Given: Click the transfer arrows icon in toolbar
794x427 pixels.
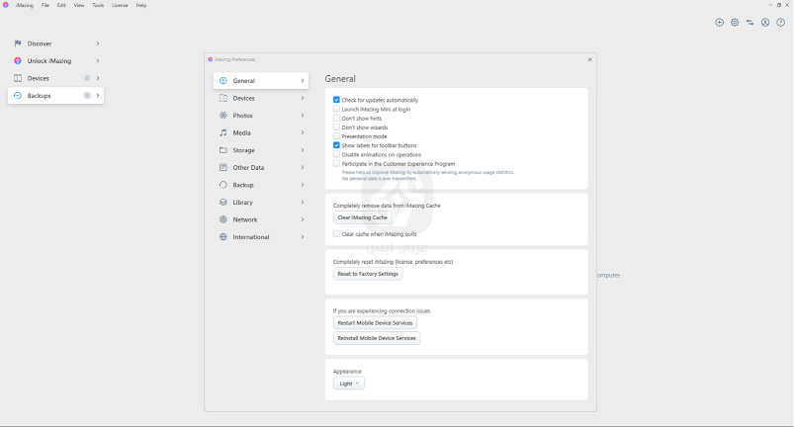Looking at the screenshot, I should pos(750,23).
